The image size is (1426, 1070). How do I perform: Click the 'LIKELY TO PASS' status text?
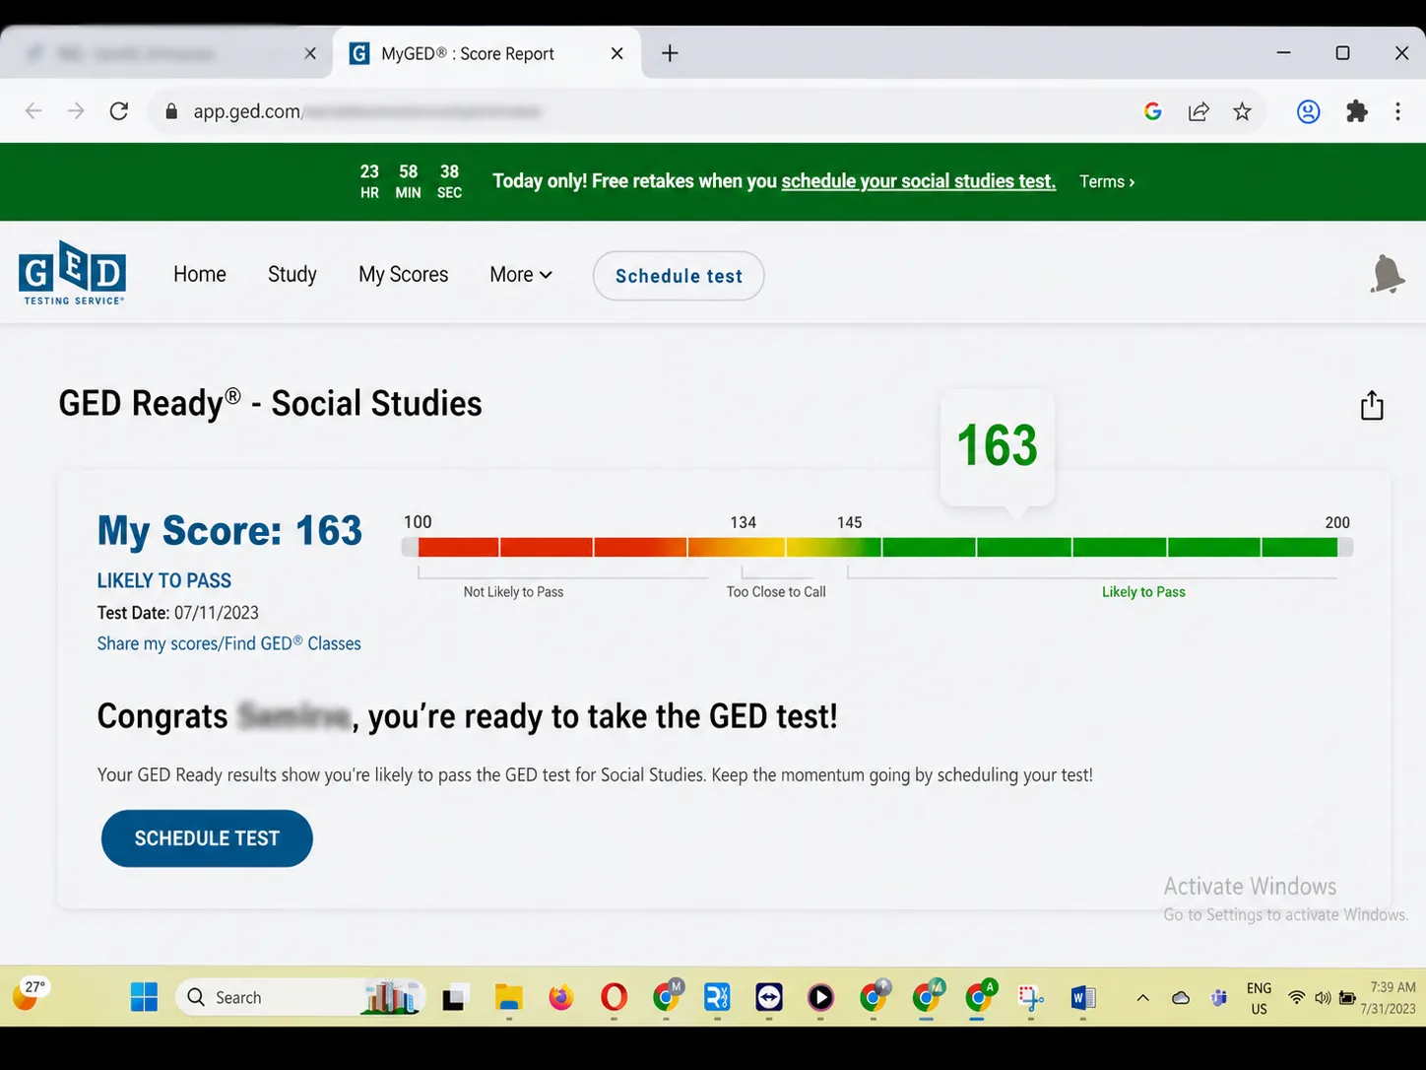(x=164, y=581)
